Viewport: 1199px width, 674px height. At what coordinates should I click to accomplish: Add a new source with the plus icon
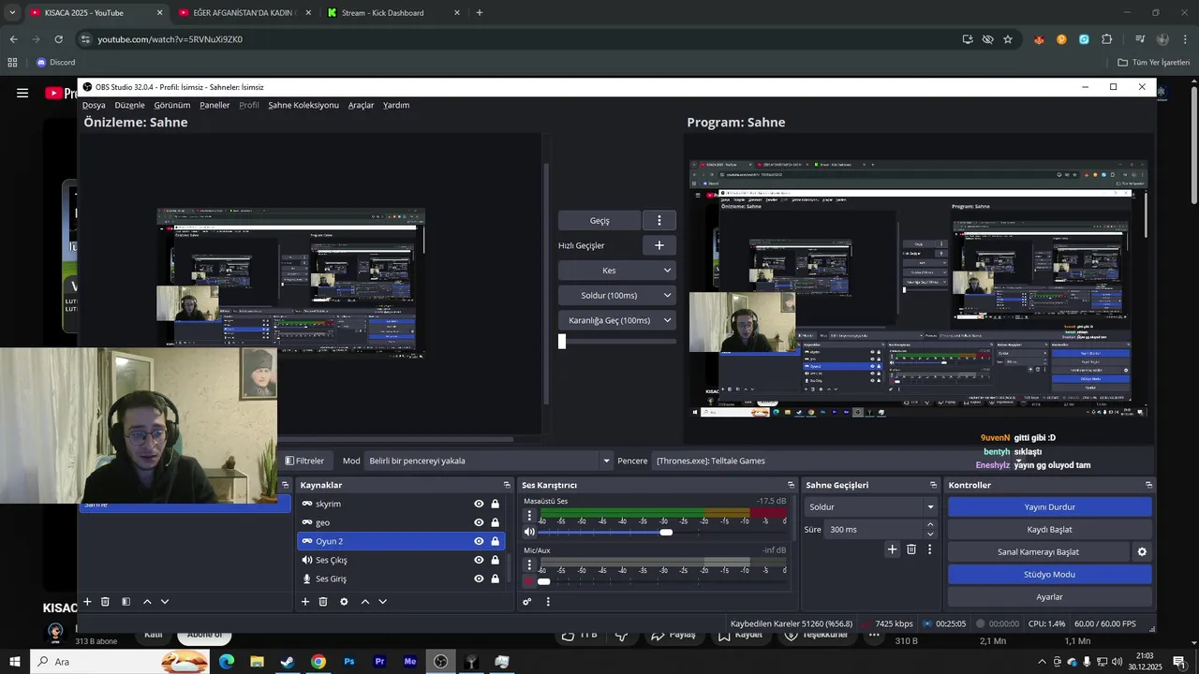click(304, 602)
